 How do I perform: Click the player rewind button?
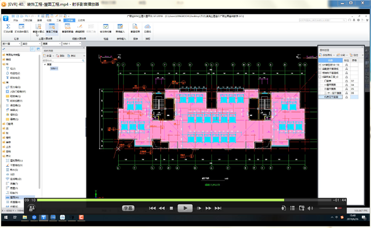(162, 208)
